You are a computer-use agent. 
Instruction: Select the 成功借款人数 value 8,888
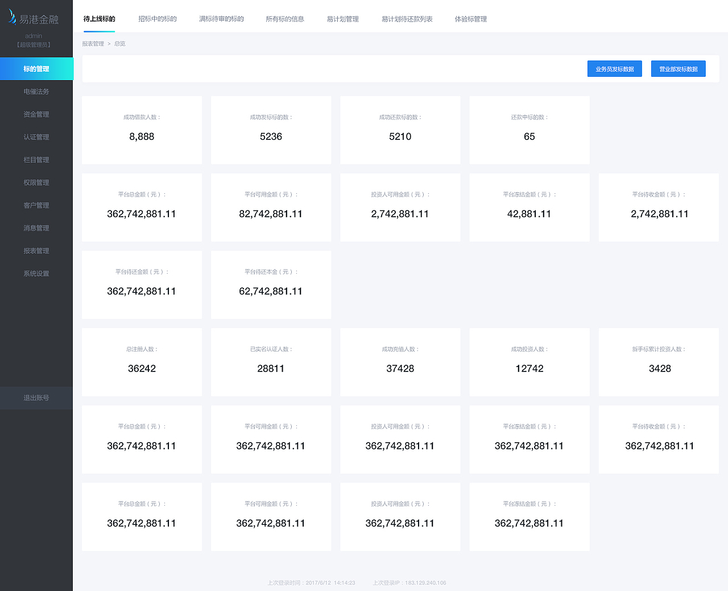pos(142,137)
